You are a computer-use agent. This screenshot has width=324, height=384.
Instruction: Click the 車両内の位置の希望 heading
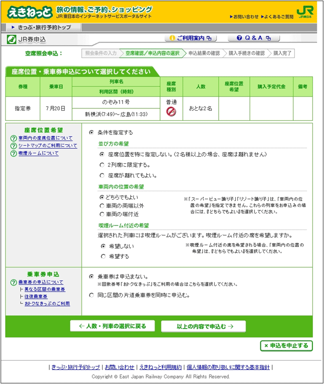pos(121,187)
